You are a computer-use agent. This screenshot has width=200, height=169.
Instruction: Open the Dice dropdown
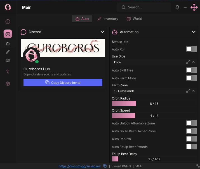[x=154, y=62]
